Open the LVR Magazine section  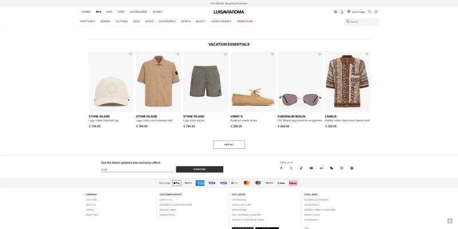pos(139,12)
